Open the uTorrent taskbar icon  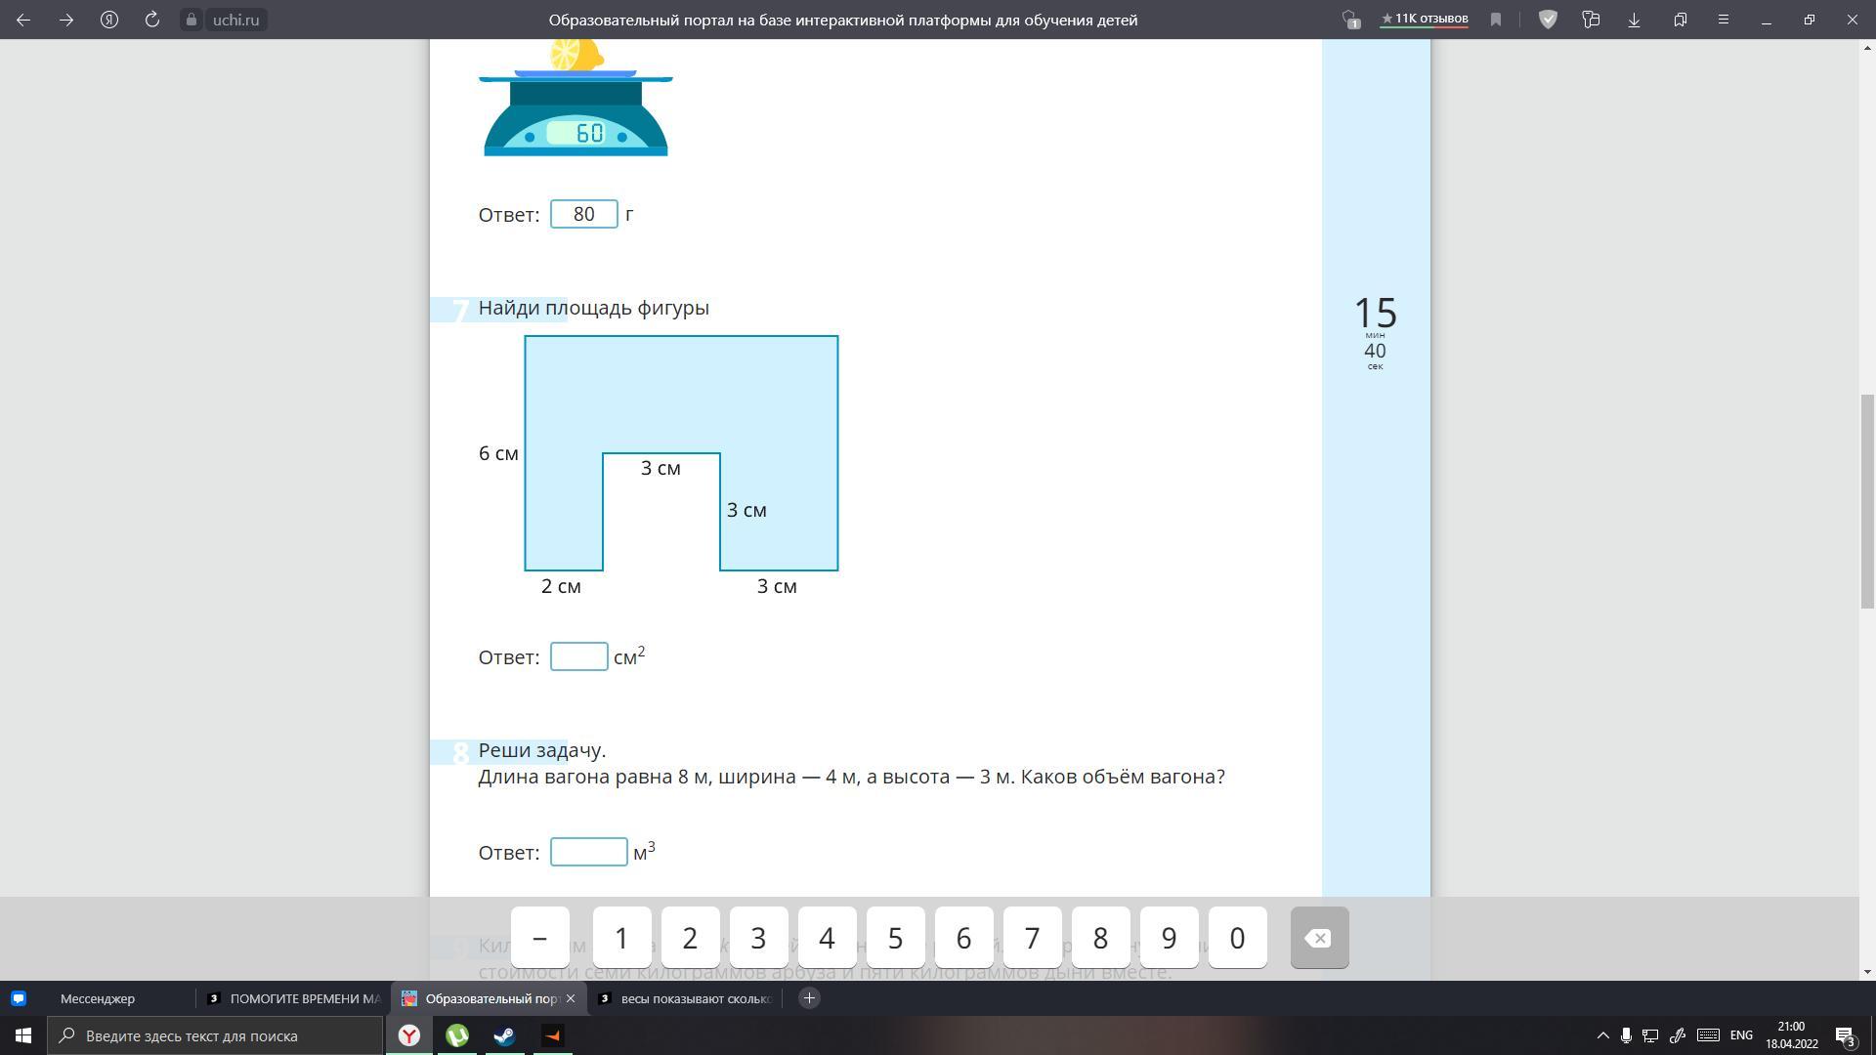456,1035
